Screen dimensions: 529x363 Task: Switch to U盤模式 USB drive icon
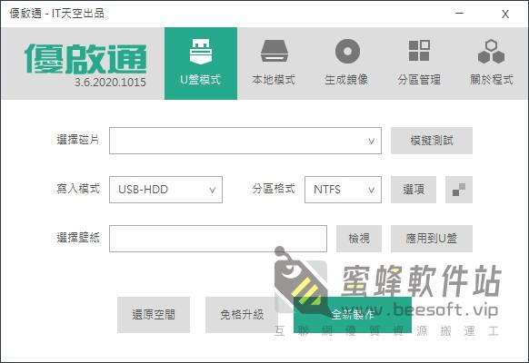tap(201, 52)
